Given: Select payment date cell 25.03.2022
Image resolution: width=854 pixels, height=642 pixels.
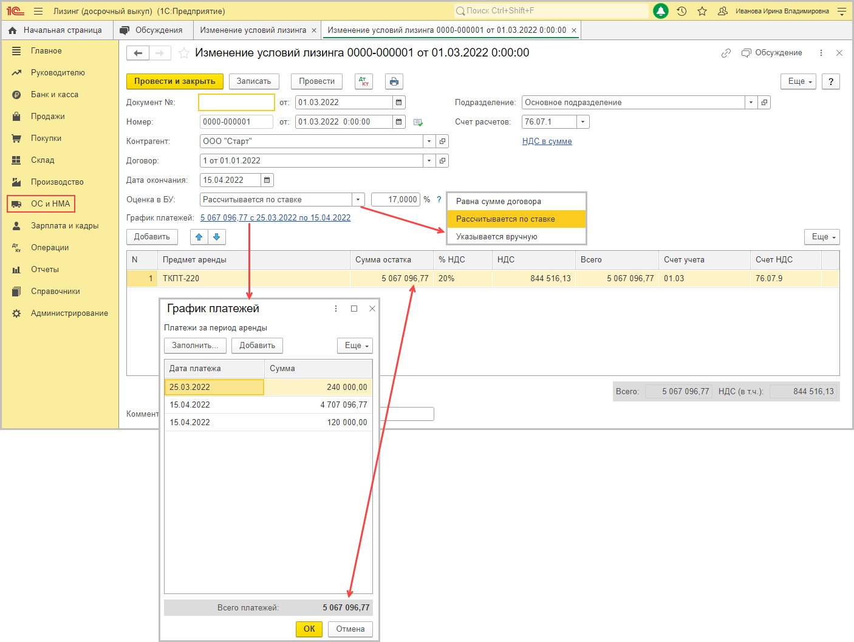Looking at the screenshot, I should (214, 388).
